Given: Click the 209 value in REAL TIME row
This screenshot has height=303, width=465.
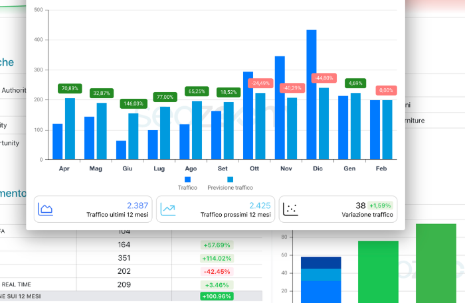Looking at the screenshot, I should (124, 284).
